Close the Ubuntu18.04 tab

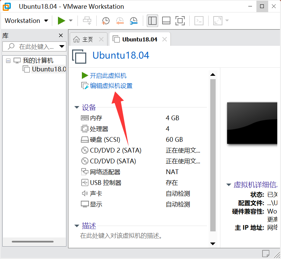(164, 39)
